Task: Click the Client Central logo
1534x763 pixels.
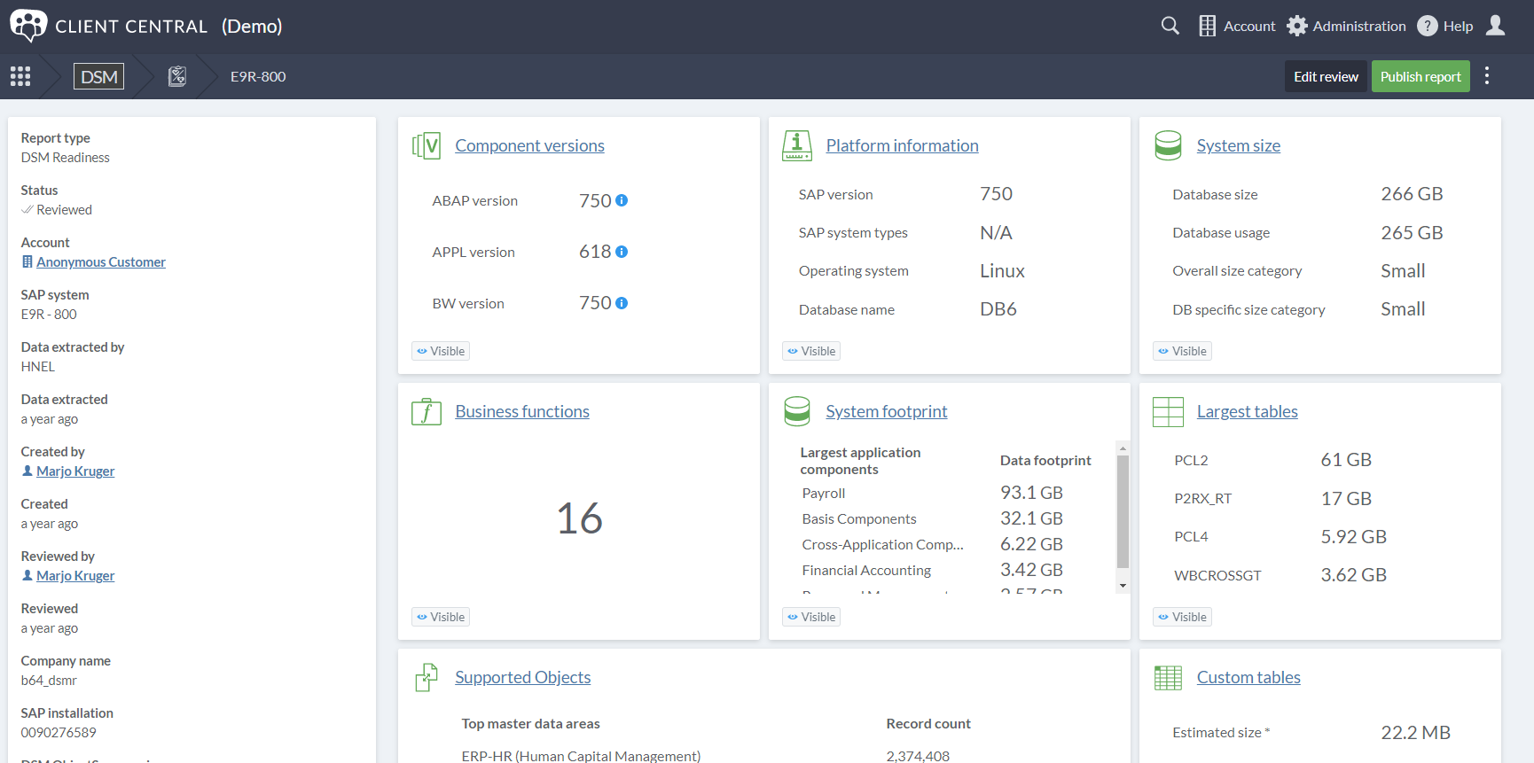Action: [28, 26]
